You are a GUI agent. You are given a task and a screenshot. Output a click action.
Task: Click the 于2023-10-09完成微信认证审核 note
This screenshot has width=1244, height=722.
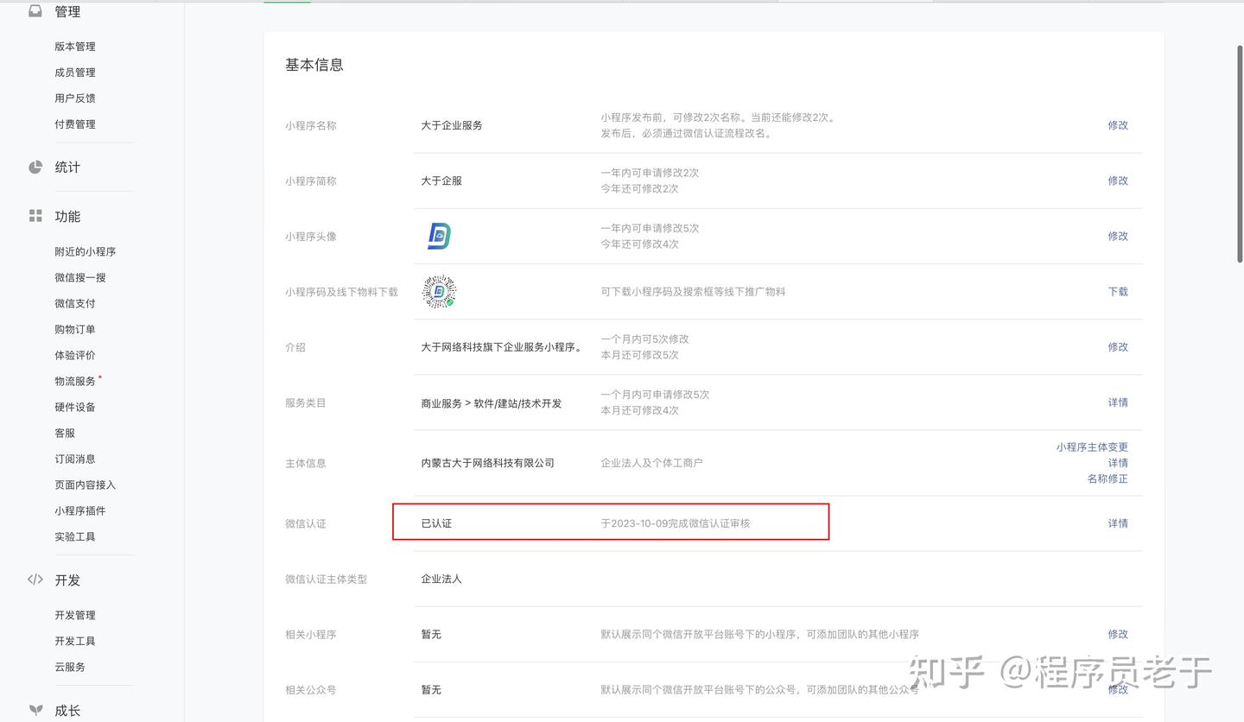pos(676,523)
